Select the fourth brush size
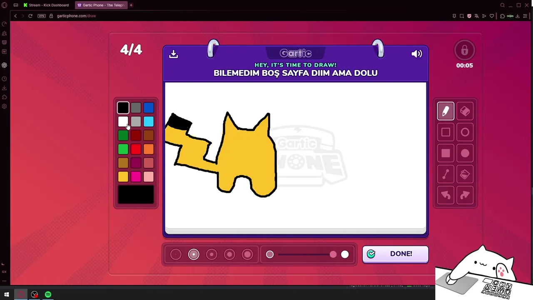The image size is (533, 300). click(229, 254)
